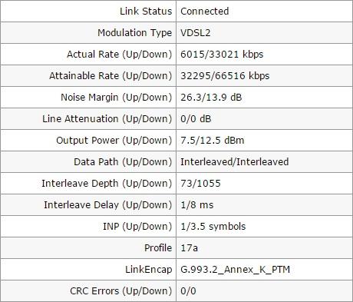
Task: Select the G.993.2_Annex_K_PTM value
Action: coord(235,270)
